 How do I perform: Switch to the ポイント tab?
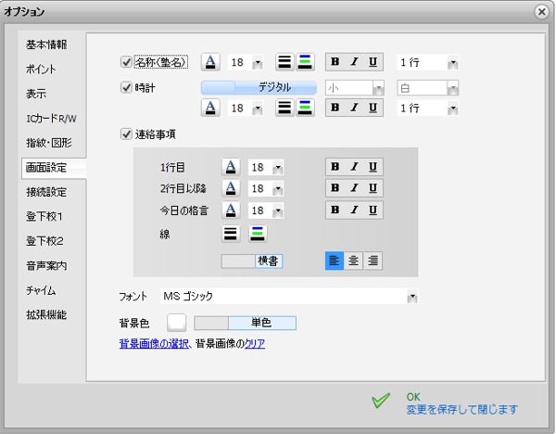point(41,70)
